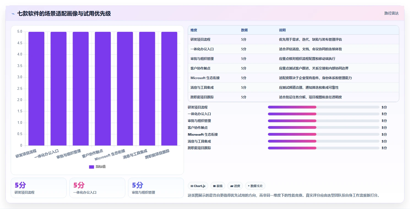Open the 一体化办公入口 5分 data card

97,188
